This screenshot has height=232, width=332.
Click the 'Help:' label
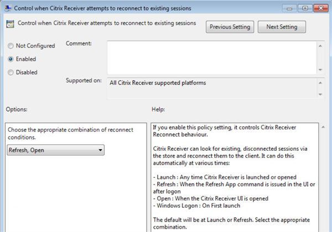[158, 109]
